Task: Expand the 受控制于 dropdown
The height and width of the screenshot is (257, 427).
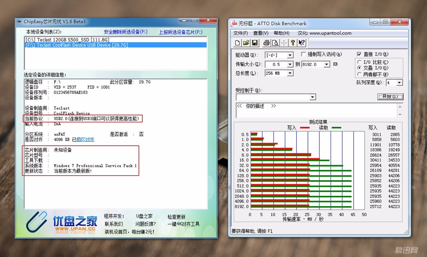Action: click(x=313, y=97)
